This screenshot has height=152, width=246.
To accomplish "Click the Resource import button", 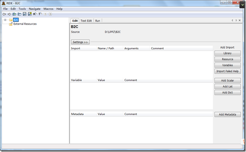I will pyautogui.click(x=228, y=59).
